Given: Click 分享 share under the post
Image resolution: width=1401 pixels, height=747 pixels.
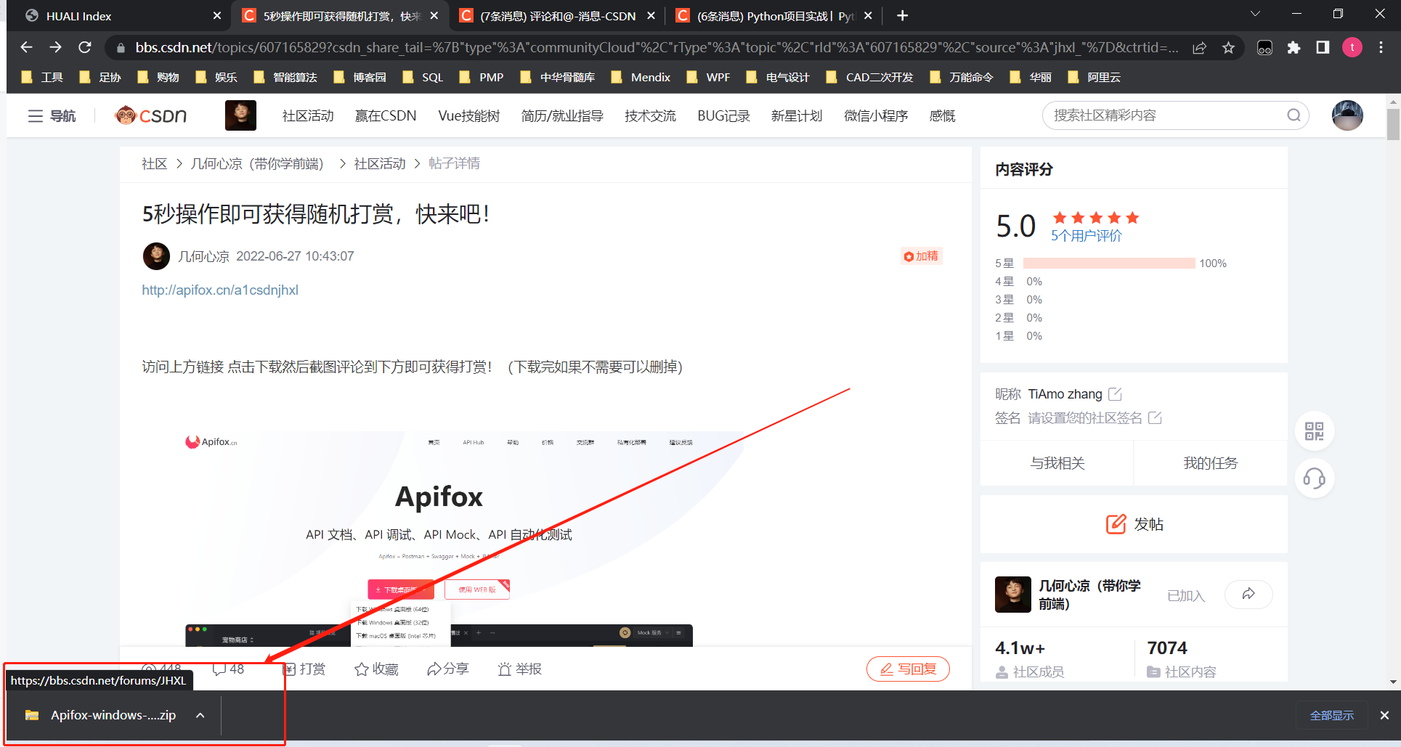Looking at the screenshot, I should pyautogui.click(x=448, y=669).
